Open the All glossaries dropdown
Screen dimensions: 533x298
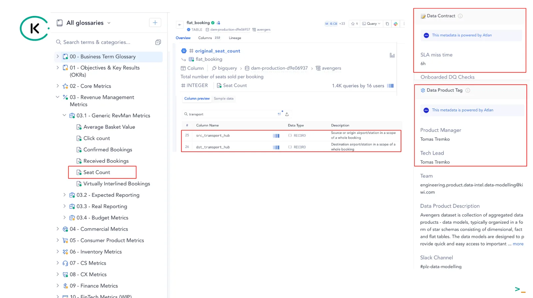(x=109, y=23)
